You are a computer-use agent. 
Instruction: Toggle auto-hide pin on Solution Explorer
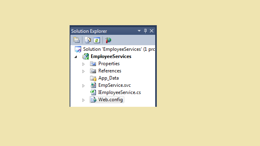pos(145,31)
